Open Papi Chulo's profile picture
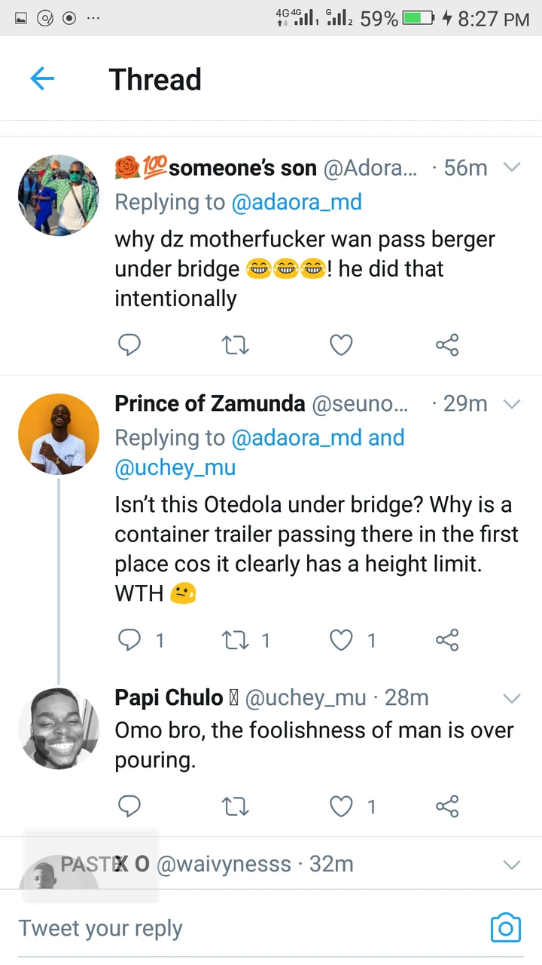The height and width of the screenshot is (965, 542). [x=58, y=728]
